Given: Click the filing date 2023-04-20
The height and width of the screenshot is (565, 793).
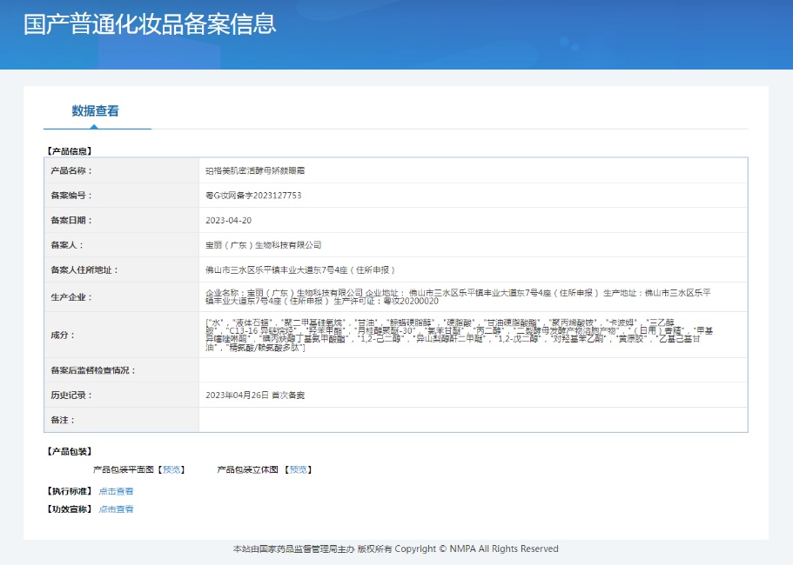Looking at the screenshot, I should pos(228,221).
